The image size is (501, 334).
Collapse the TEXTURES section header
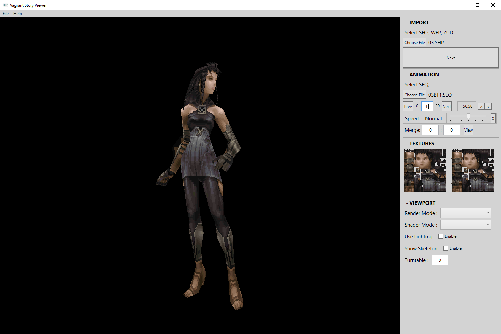point(420,144)
